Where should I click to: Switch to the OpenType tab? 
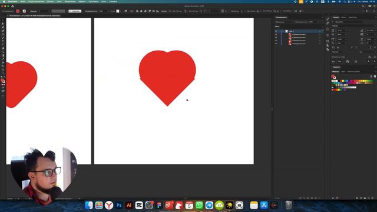pos(352,17)
